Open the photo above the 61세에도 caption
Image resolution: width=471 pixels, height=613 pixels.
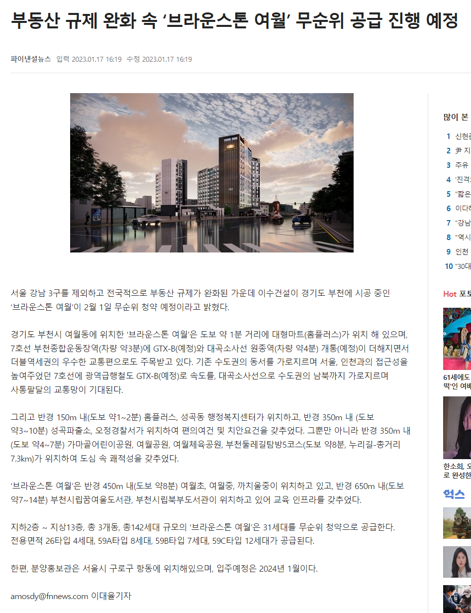coord(457,339)
